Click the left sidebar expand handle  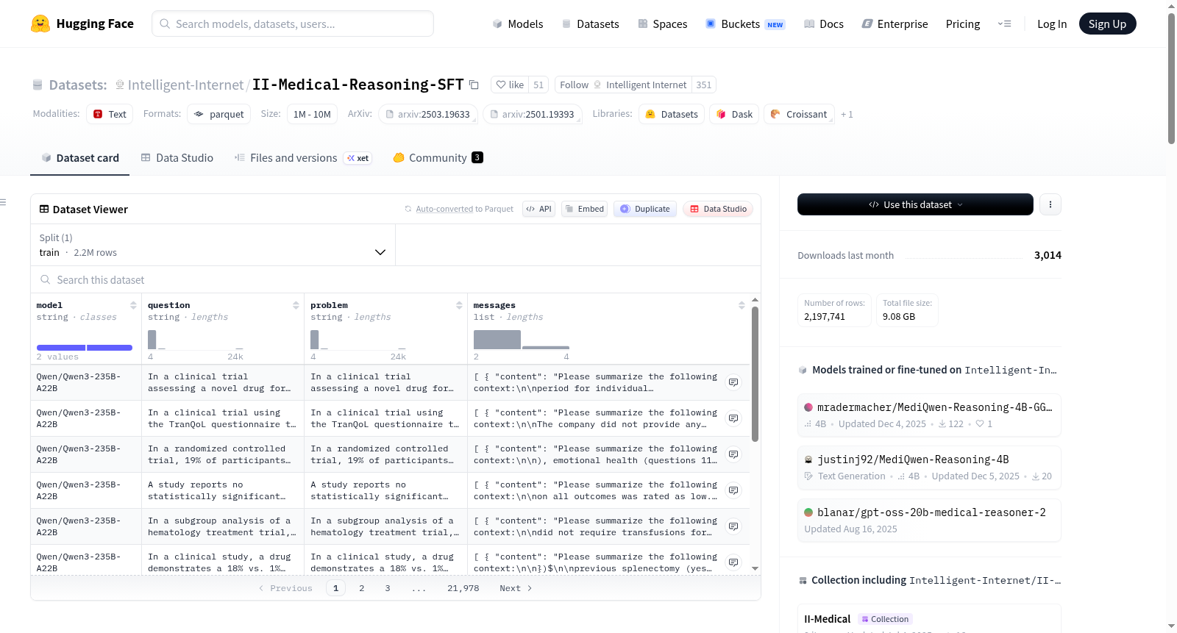tap(4, 202)
